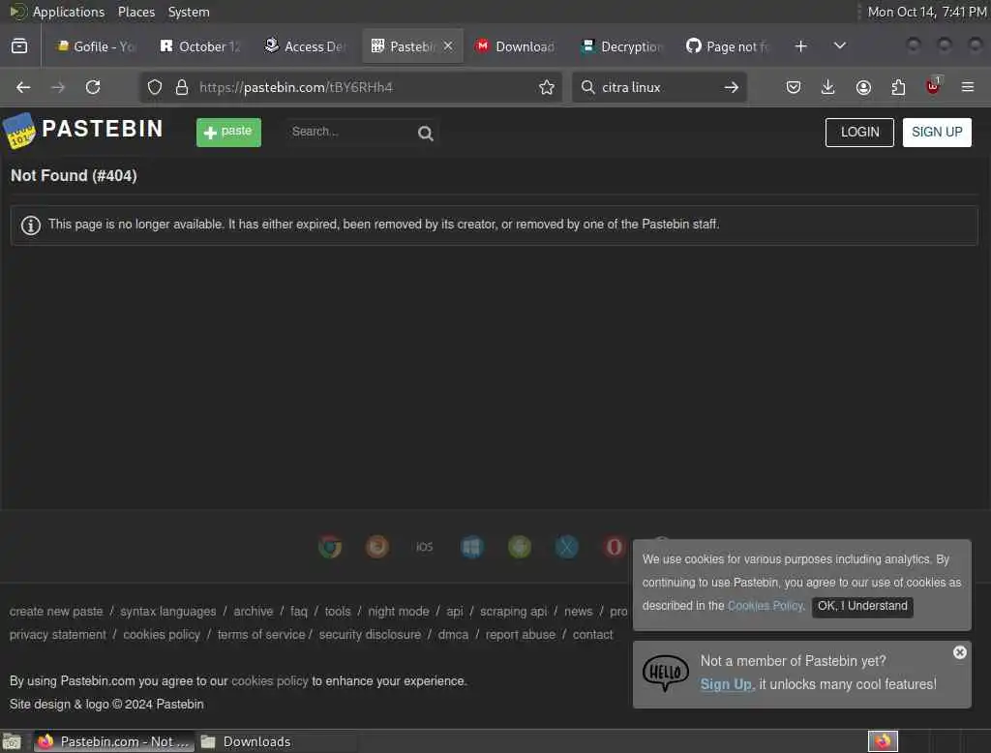Click the Windows app icon in the footer
The image size is (991, 753).
(472, 546)
